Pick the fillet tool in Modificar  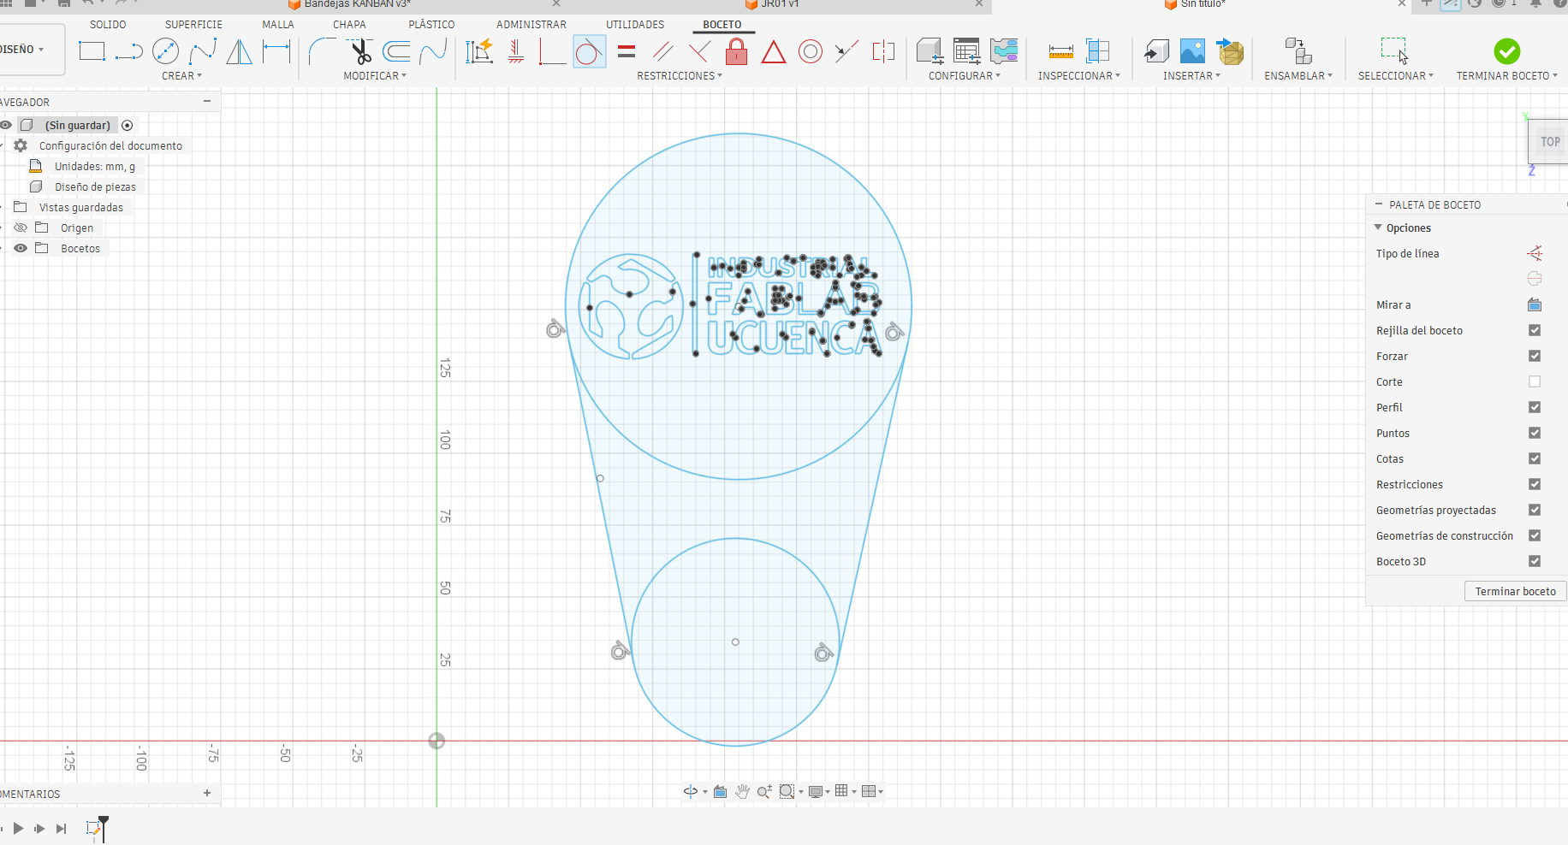pyautogui.click(x=322, y=51)
